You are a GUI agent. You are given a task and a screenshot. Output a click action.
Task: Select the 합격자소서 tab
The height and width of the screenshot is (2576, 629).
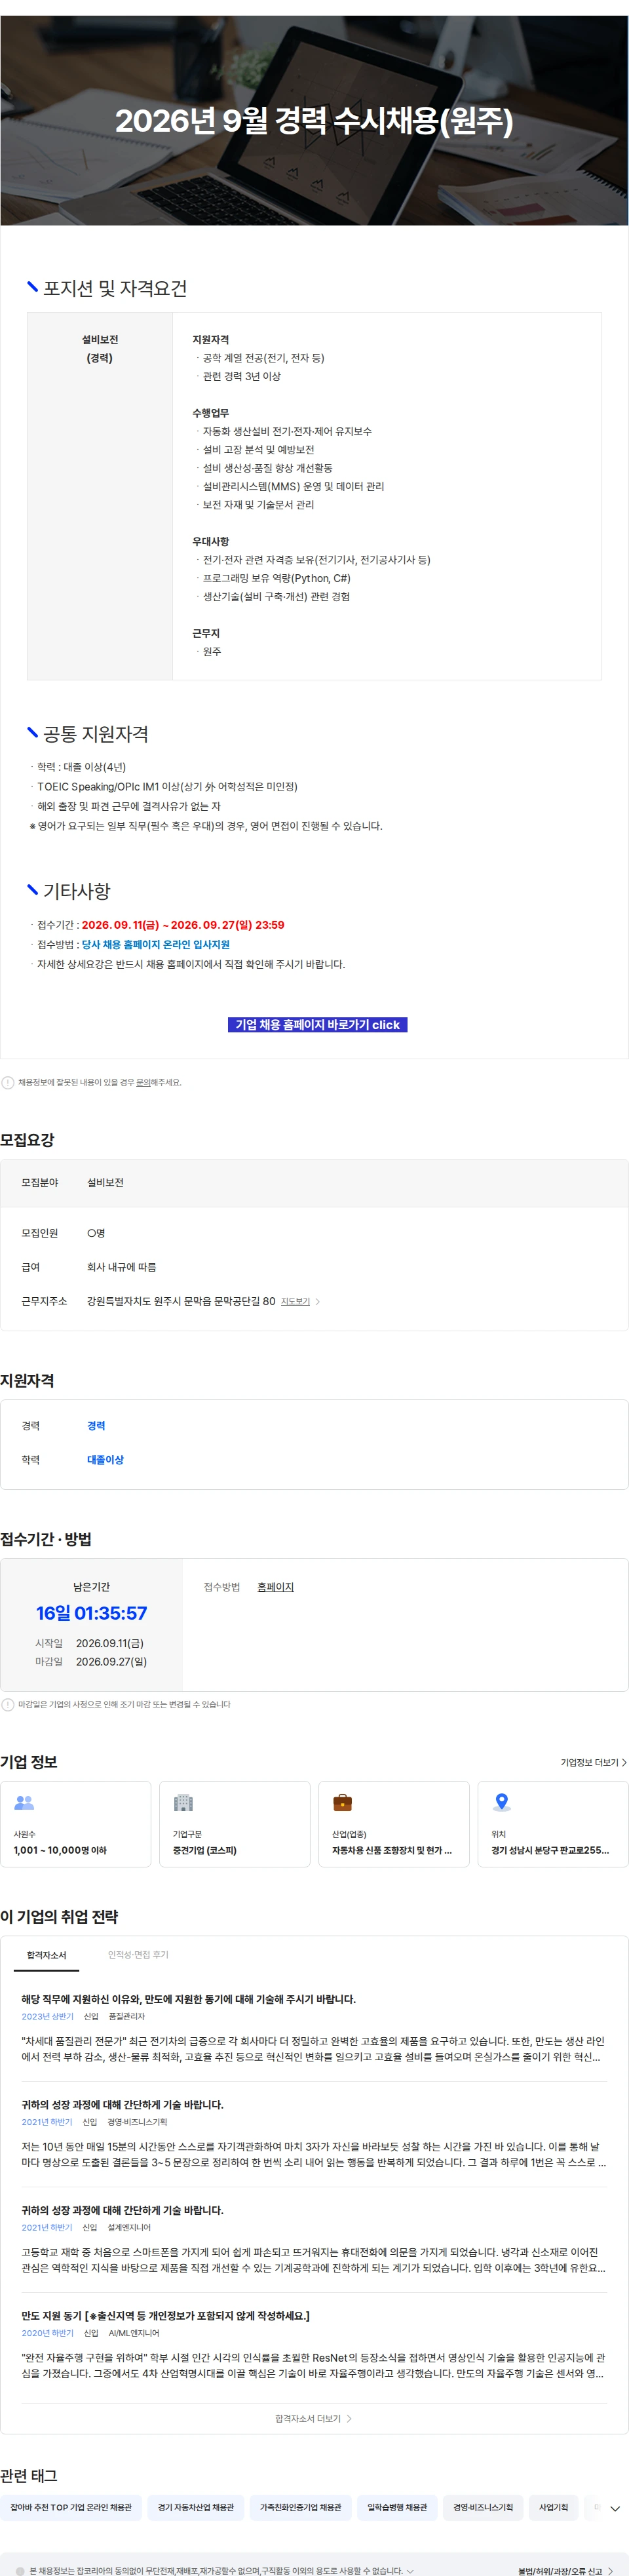point(46,1954)
